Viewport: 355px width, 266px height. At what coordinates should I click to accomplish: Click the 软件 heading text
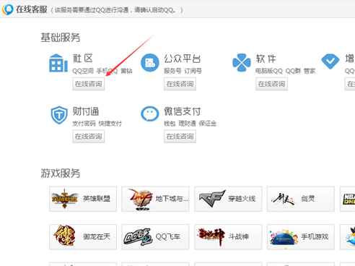pyautogui.click(x=266, y=59)
